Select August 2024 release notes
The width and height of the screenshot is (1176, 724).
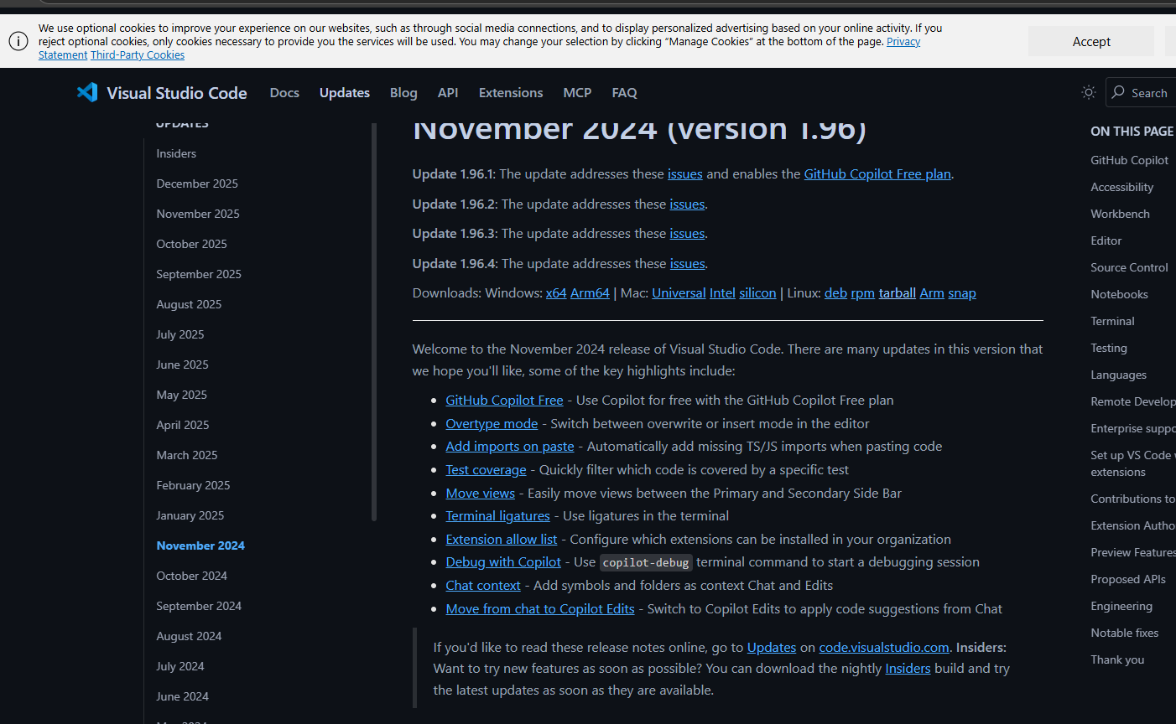tap(189, 636)
